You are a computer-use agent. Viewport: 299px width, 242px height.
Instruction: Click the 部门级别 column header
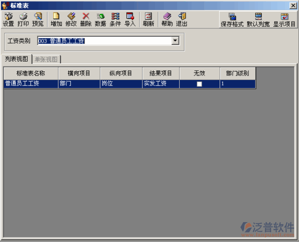coord(238,73)
